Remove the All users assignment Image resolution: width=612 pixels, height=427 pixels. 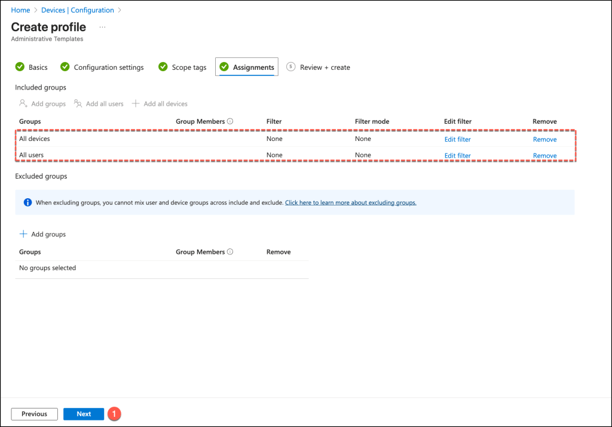click(x=544, y=155)
